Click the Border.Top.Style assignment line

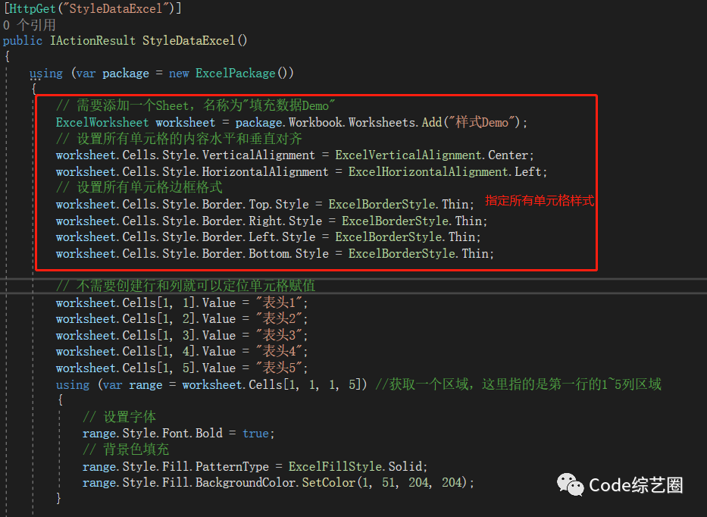pos(264,204)
